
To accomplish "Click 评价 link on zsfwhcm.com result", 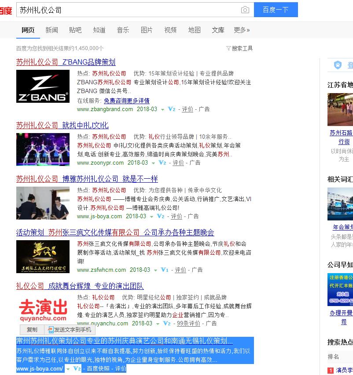I will (x=180, y=270).
